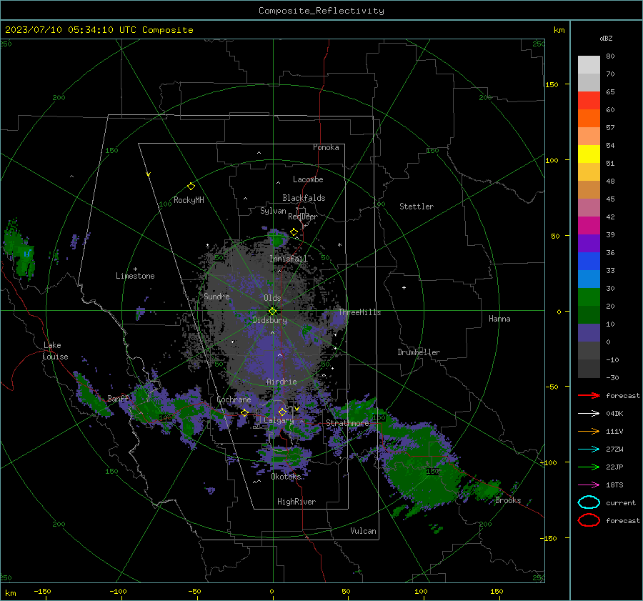
Task: Select the Lacombe label
Action: tap(308, 179)
